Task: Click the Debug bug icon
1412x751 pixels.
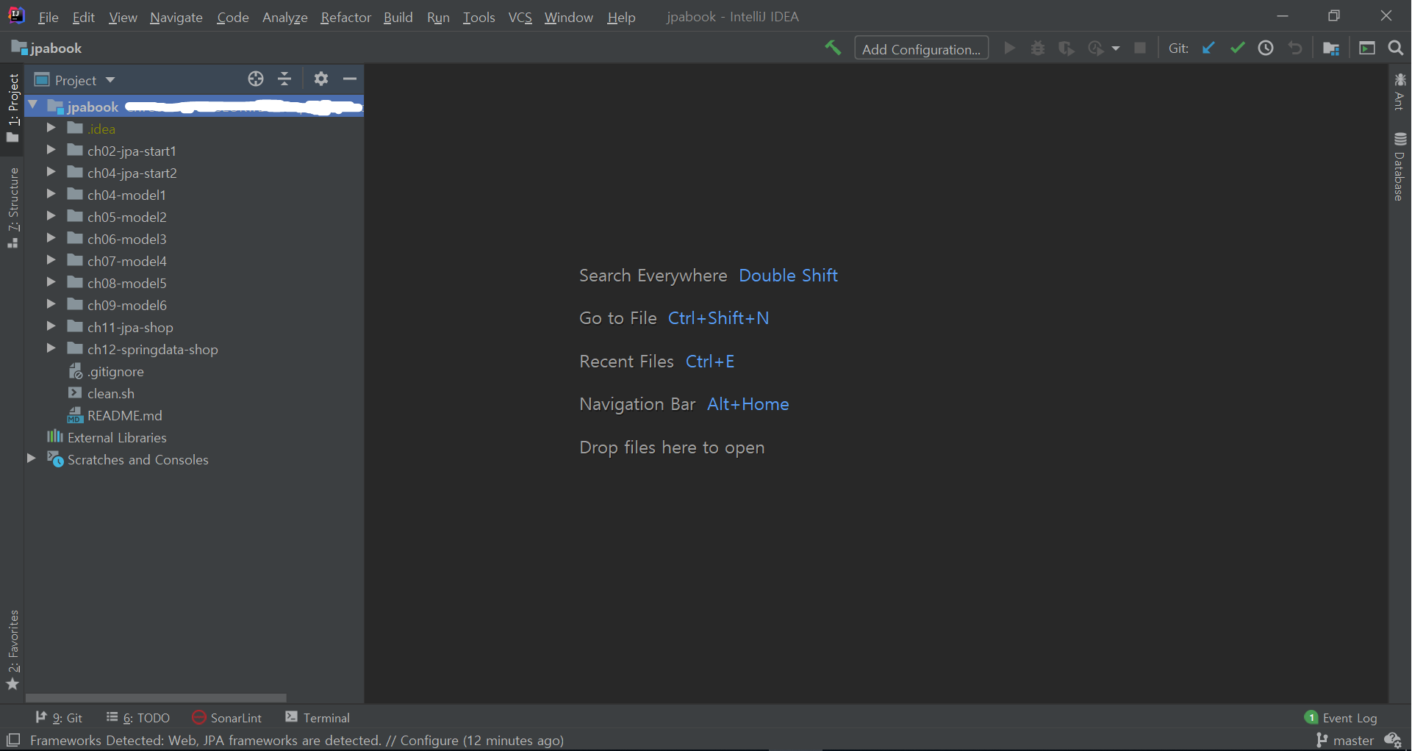Action: (1038, 48)
